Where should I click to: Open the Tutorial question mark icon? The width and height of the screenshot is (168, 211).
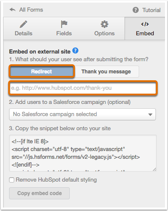click(136, 10)
